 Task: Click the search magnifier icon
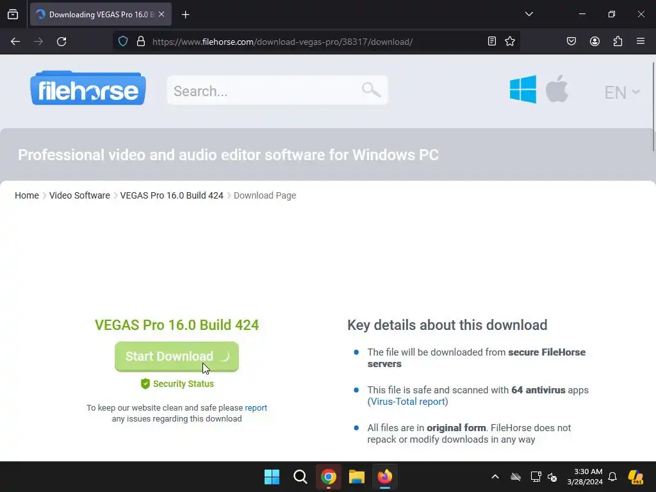(371, 90)
